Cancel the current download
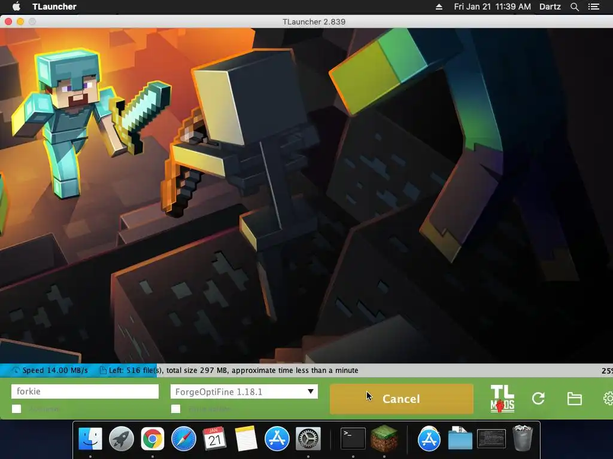This screenshot has height=459, width=613. (x=402, y=399)
